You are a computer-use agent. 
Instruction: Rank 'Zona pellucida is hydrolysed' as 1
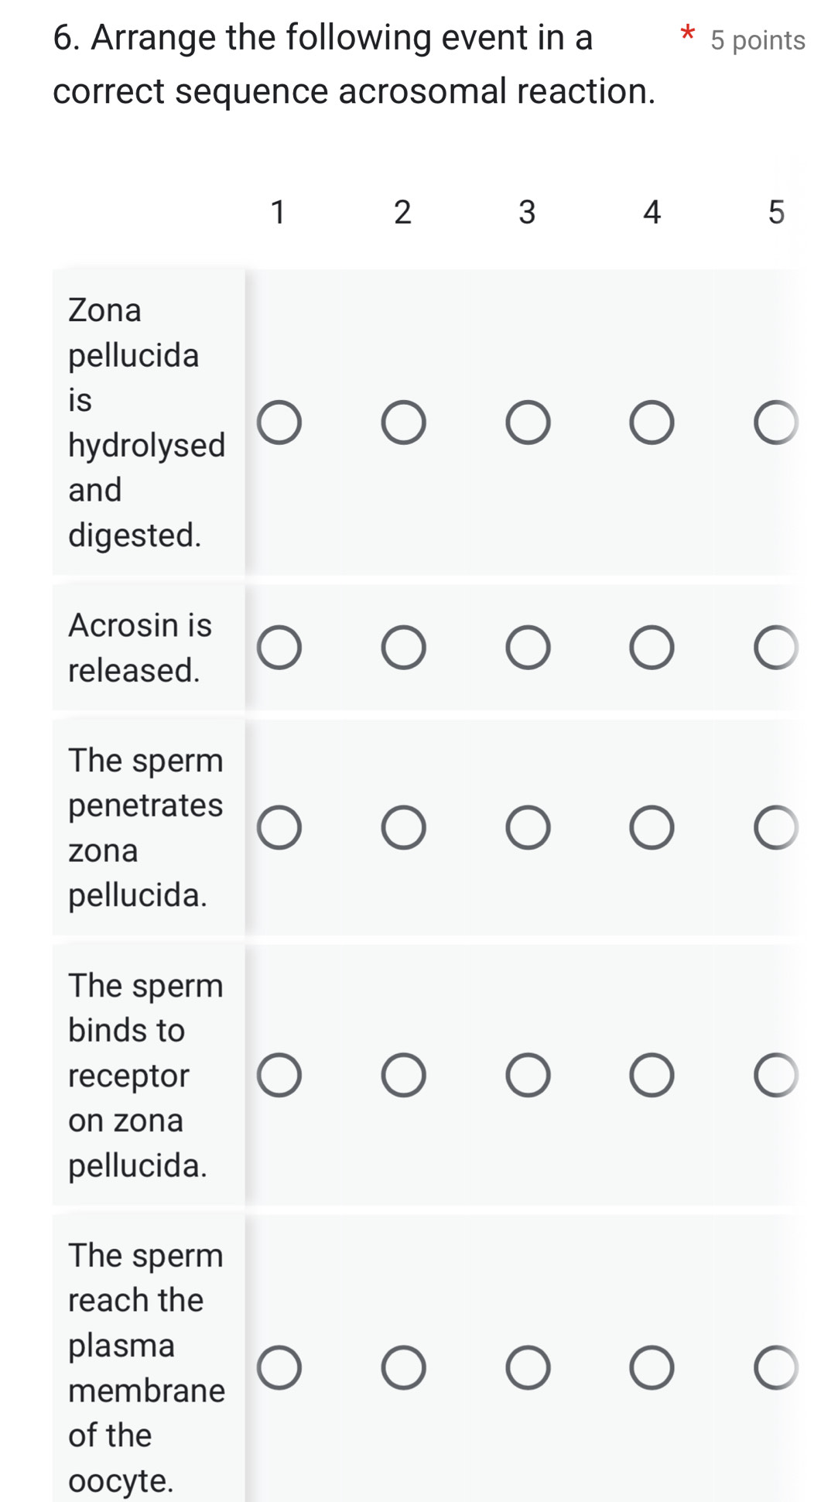(279, 423)
